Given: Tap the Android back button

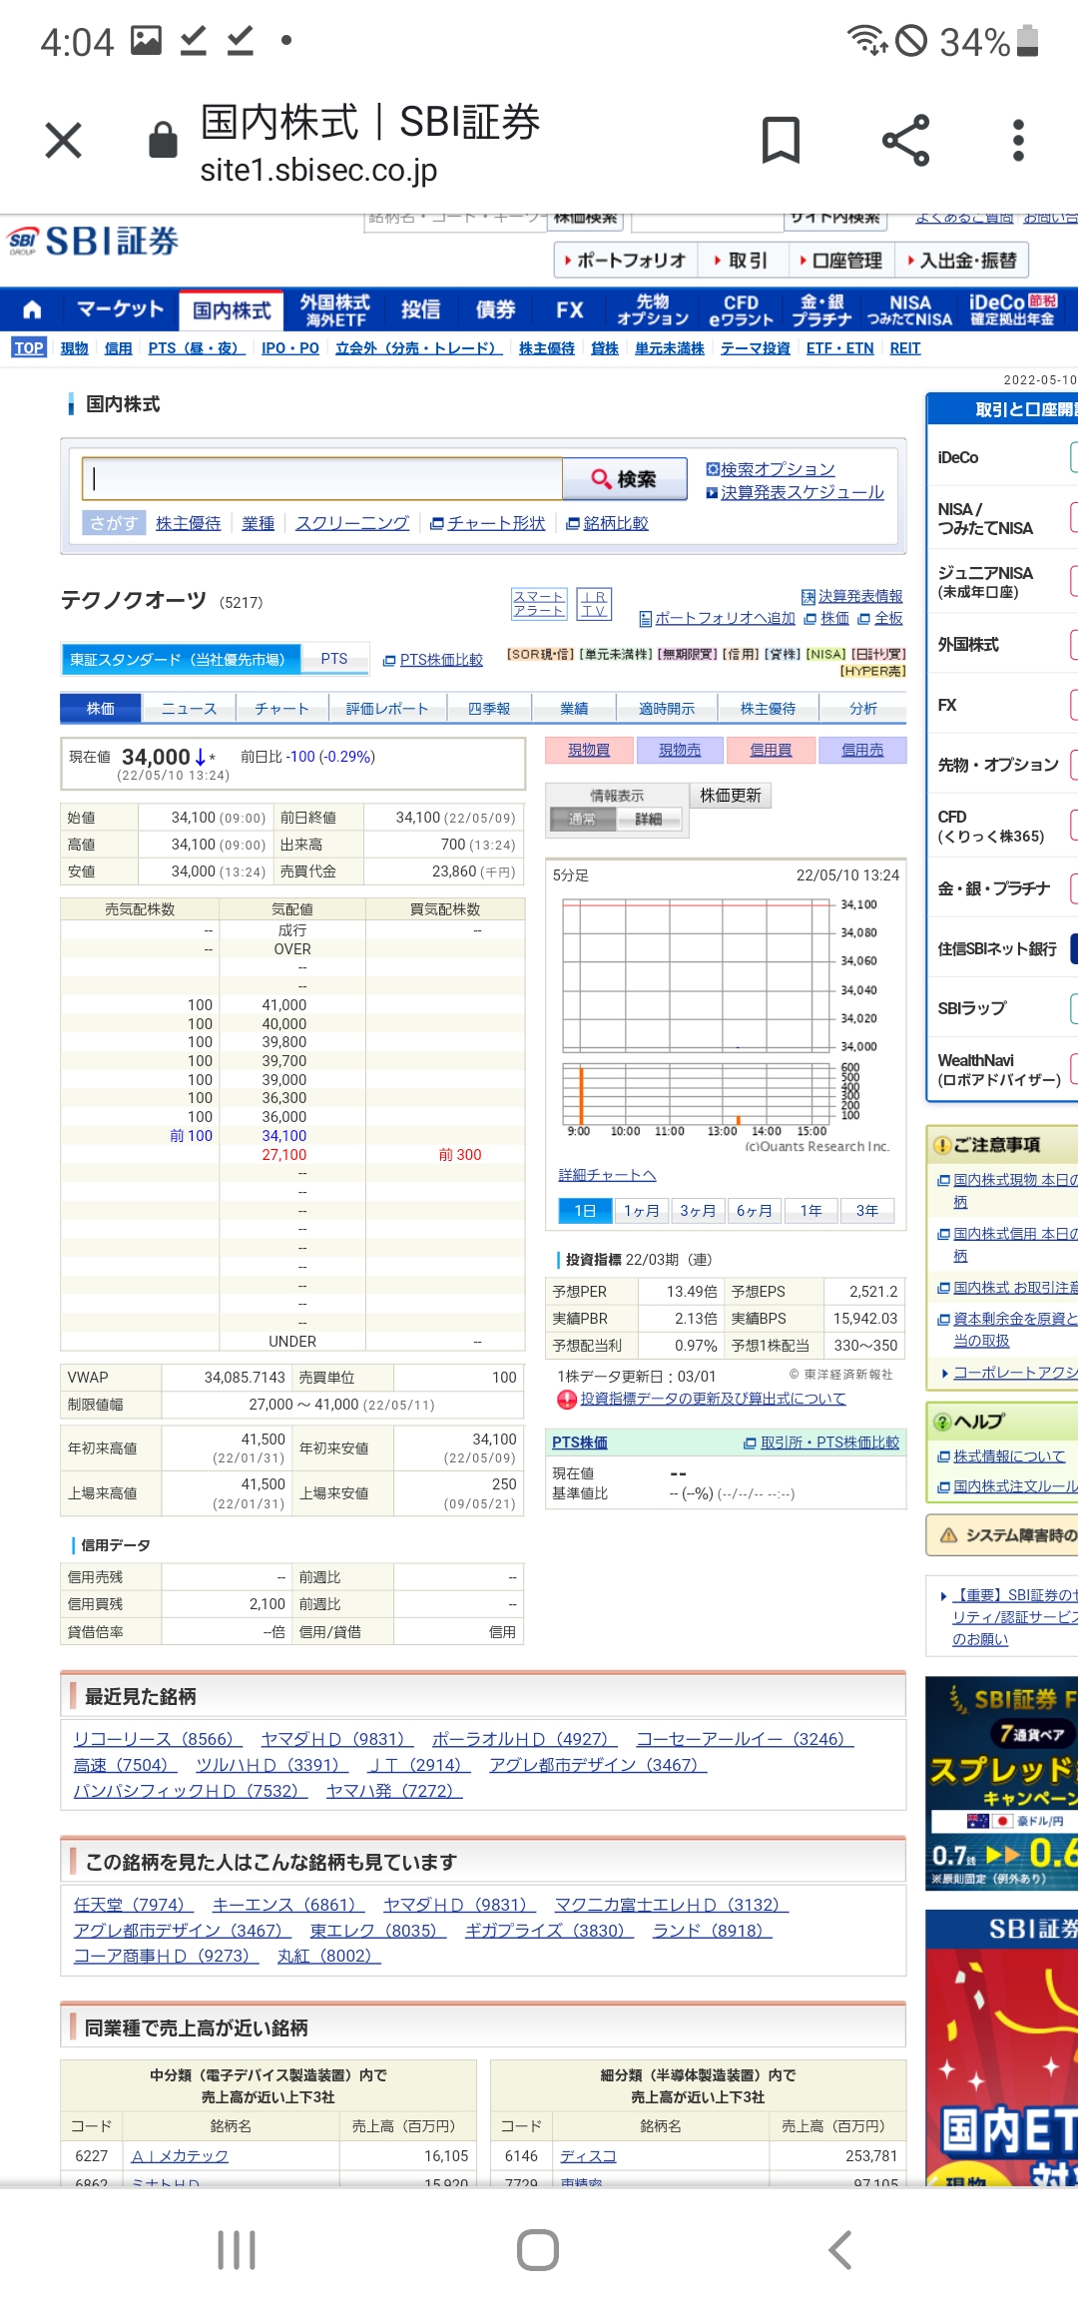Looking at the screenshot, I should (840, 2249).
